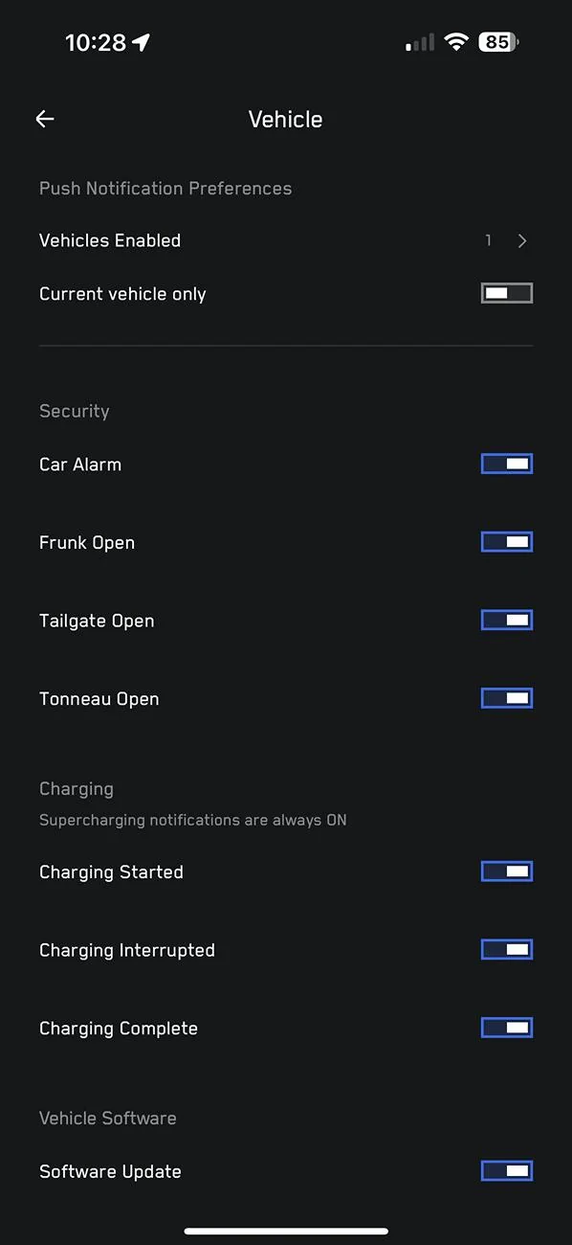Open the Vehicles Enabled row
Viewport: 572px width, 1245px height.
[286, 240]
